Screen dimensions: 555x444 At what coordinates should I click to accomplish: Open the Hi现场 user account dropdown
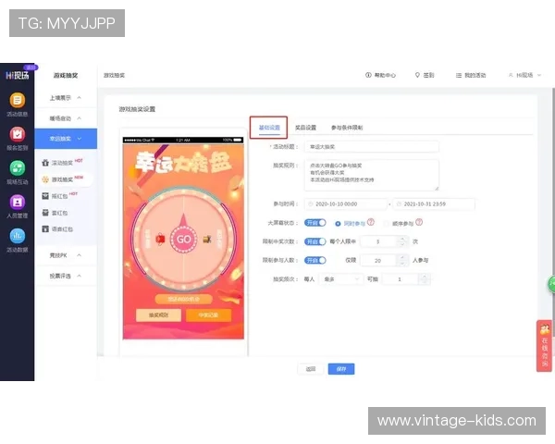tap(524, 75)
